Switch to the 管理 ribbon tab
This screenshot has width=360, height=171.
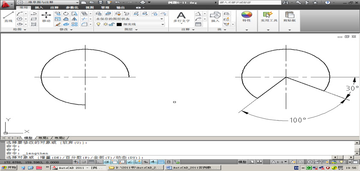pos(105,8)
